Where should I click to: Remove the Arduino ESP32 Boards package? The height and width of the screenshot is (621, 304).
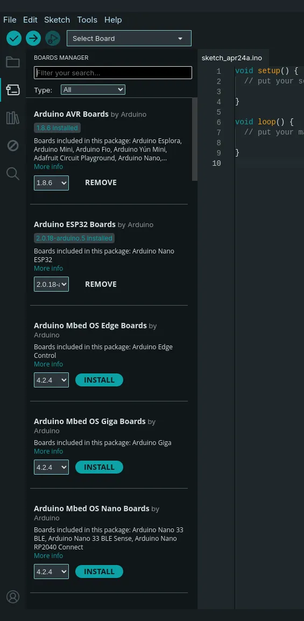pyautogui.click(x=101, y=284)
